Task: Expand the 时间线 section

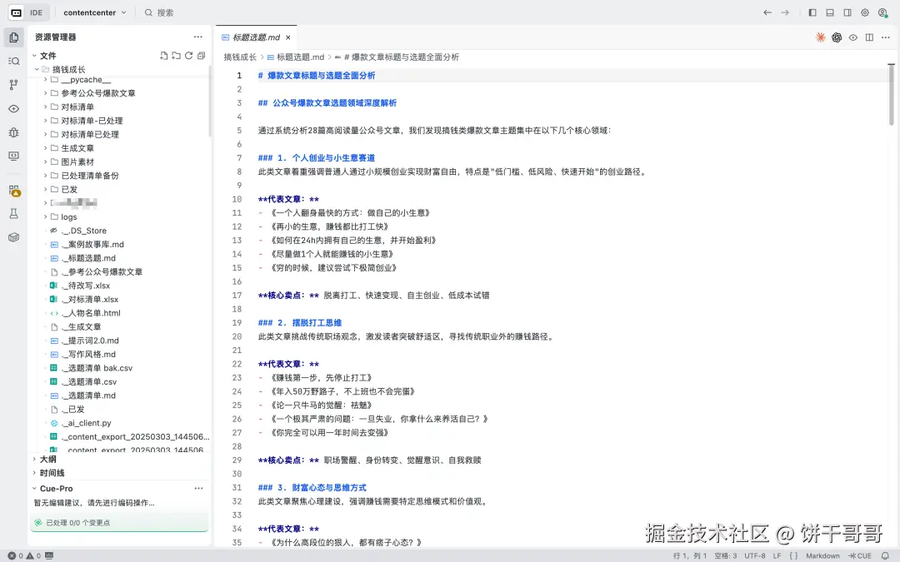Action: click(34, 473)
